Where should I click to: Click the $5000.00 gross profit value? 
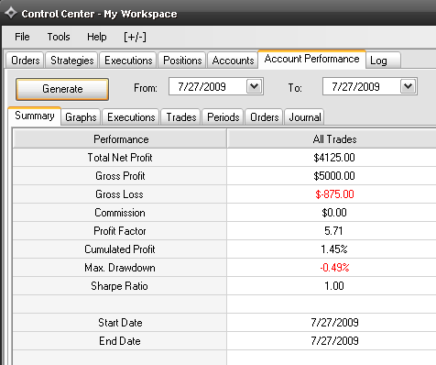pos(334,176)
